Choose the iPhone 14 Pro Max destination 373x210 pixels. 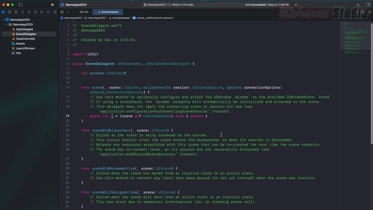pyautogui.click(x=181, y=5)
